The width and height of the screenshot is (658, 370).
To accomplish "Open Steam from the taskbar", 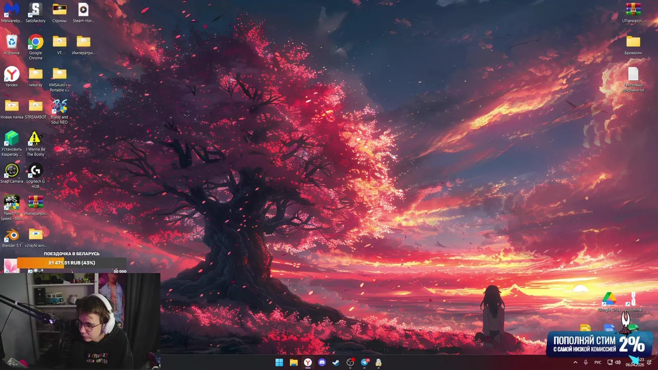I will point(336,362).
